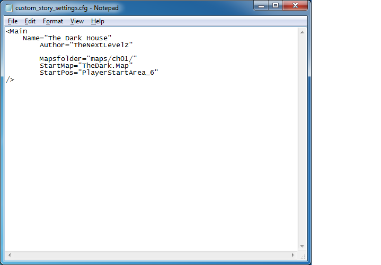Show the Help menu
Screen dimensions: 381x265
point(98,21)
